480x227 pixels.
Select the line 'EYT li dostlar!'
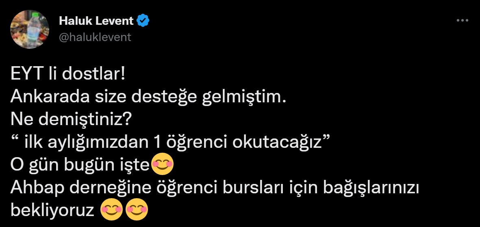tap(68, 75)
